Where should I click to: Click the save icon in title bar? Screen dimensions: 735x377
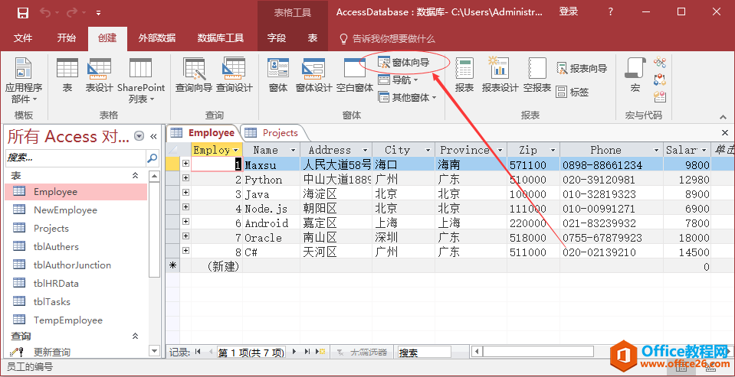22,12
